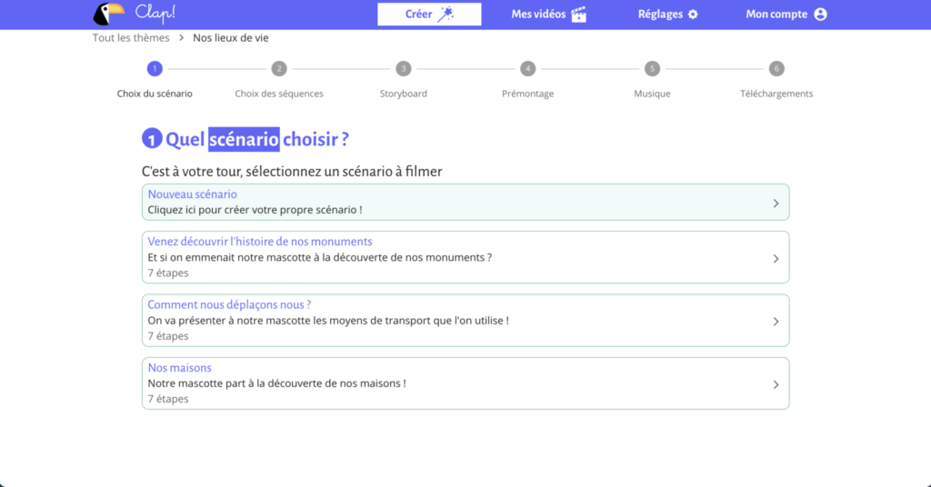Expand the monuments scenario with its chevron
931x487 pixels.
pyautogui.click(x=776, y=258)
